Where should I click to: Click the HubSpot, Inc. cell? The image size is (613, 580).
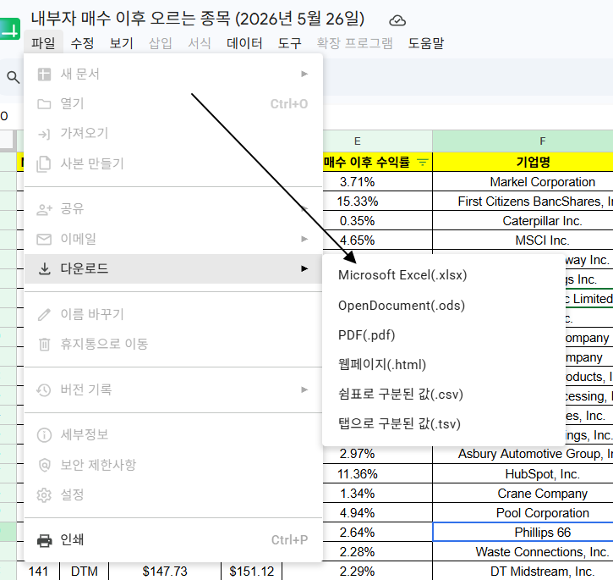523,474
